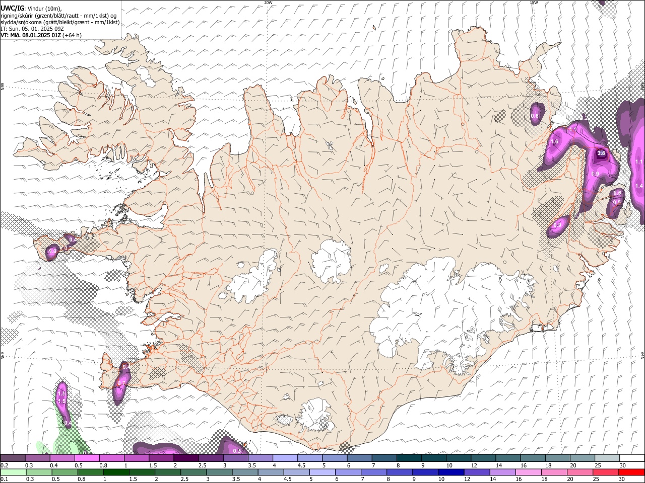Click the '0.3' value on the map's south coast
This screenshot has height=483, width=645.
pyautogui.click(x=237, y=451)
